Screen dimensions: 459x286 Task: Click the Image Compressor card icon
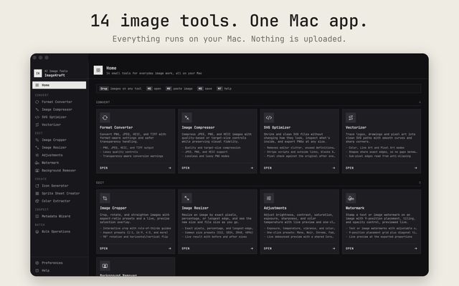[x=186, y=117]
